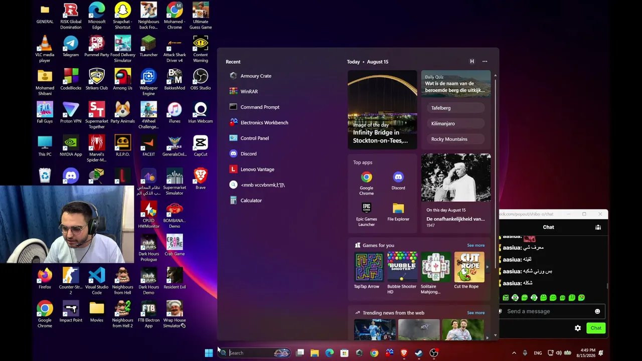Select the Snapchat shortcut on the desktop
642x361 pixels.
pos(122,16)
